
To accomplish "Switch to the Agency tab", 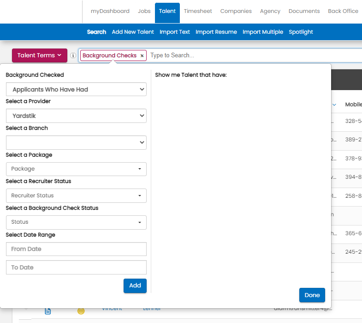I will tap(270, 11).
